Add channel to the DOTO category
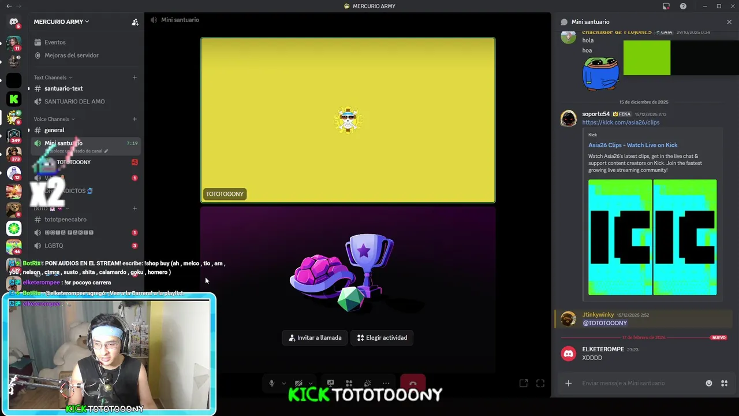739x416 pixels. (x=135, y=208)
